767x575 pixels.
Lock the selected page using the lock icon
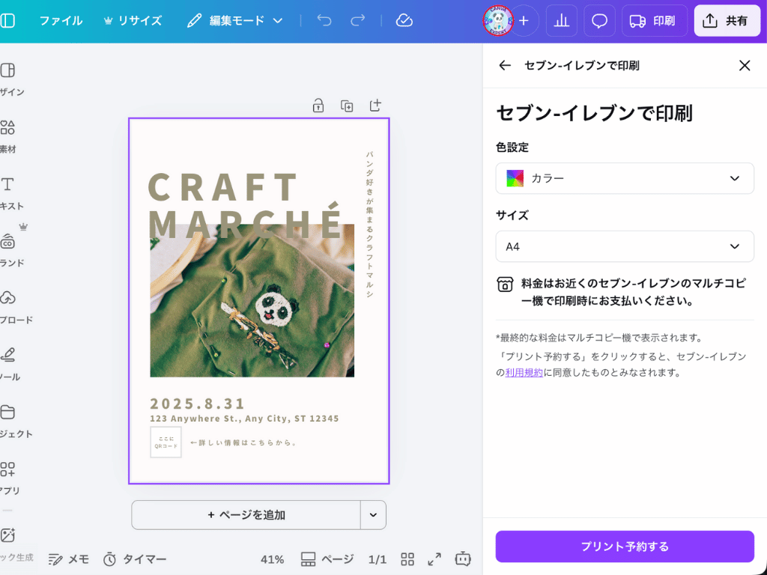(x=318, y=106)
